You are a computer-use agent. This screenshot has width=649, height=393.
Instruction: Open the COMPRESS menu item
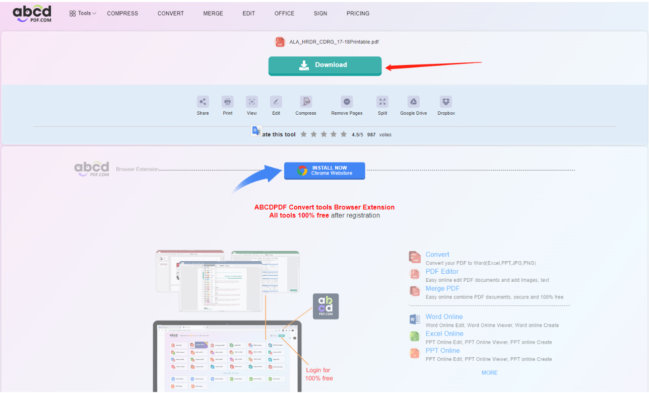click(122, 14)
